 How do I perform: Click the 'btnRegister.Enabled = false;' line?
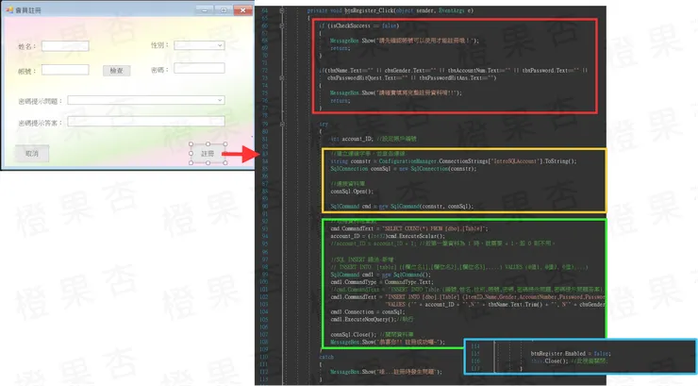[x=571, y=354]
